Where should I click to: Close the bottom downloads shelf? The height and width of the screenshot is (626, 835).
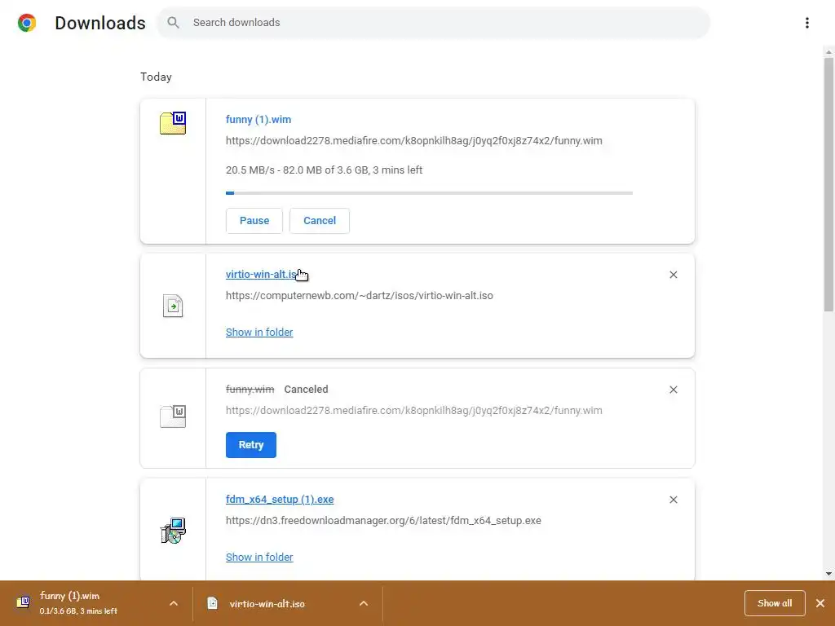coord(820,603)
